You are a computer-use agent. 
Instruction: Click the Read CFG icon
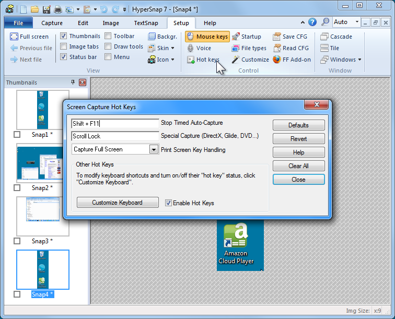click(277, 48)
